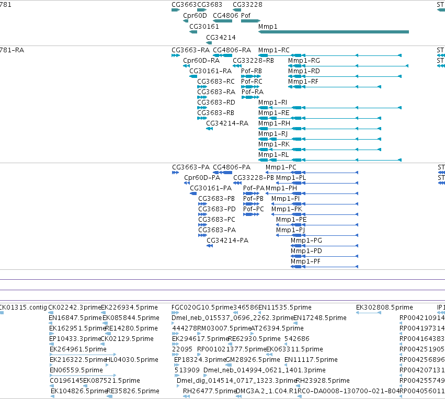Click transcript CG3683-RC
Image resolution: width=445 pixels, height=399 pixels.
click(202, 87)
